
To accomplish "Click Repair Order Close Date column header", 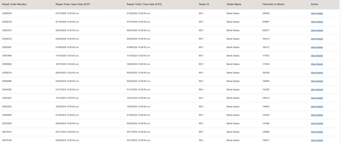I will 144,4.
